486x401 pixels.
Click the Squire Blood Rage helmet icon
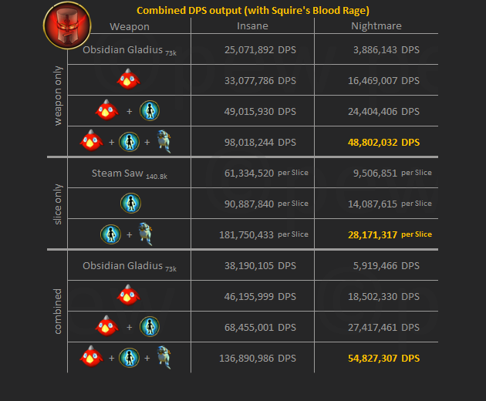pos(66,22)
